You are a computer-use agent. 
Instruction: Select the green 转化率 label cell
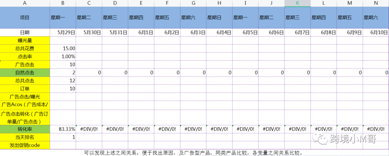pos(25,129)
